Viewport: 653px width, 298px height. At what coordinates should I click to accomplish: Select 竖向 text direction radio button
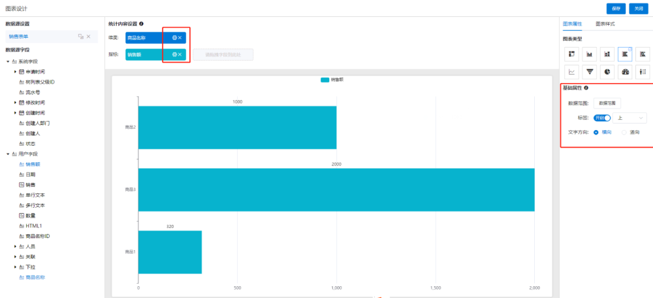(624, 132)
